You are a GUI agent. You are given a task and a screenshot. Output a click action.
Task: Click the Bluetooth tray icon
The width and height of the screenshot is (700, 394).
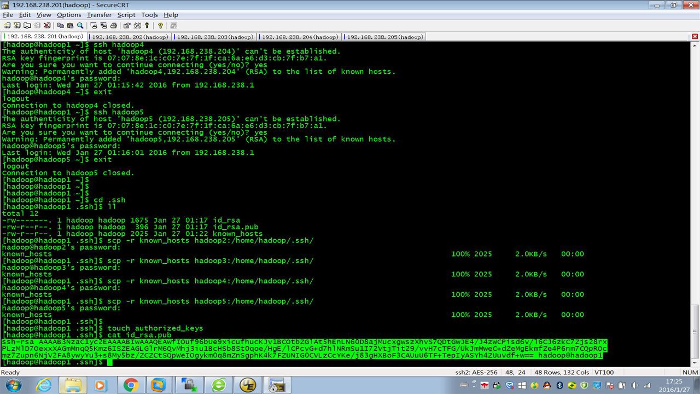click(559, 385)
